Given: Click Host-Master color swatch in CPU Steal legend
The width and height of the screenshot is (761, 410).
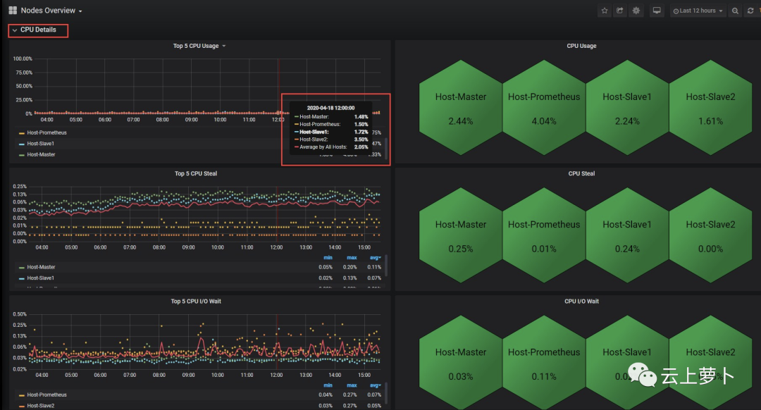Looking at the screenshot, I should [x=21, y=268].
